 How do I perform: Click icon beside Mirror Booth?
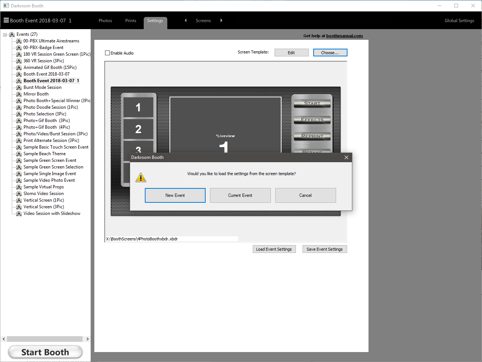[x=19, y=94]
